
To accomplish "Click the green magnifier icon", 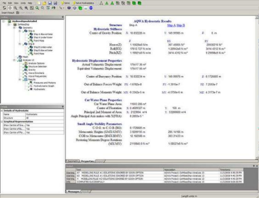I will [37, 8].
